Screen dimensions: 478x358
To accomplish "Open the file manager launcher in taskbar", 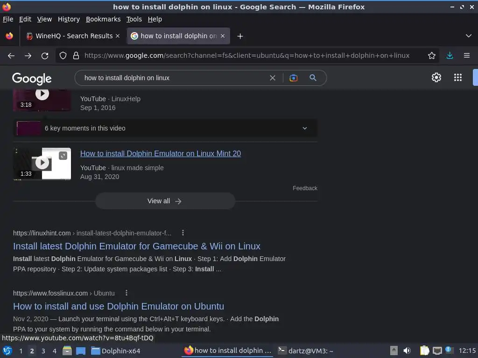I will coord(67,351).
